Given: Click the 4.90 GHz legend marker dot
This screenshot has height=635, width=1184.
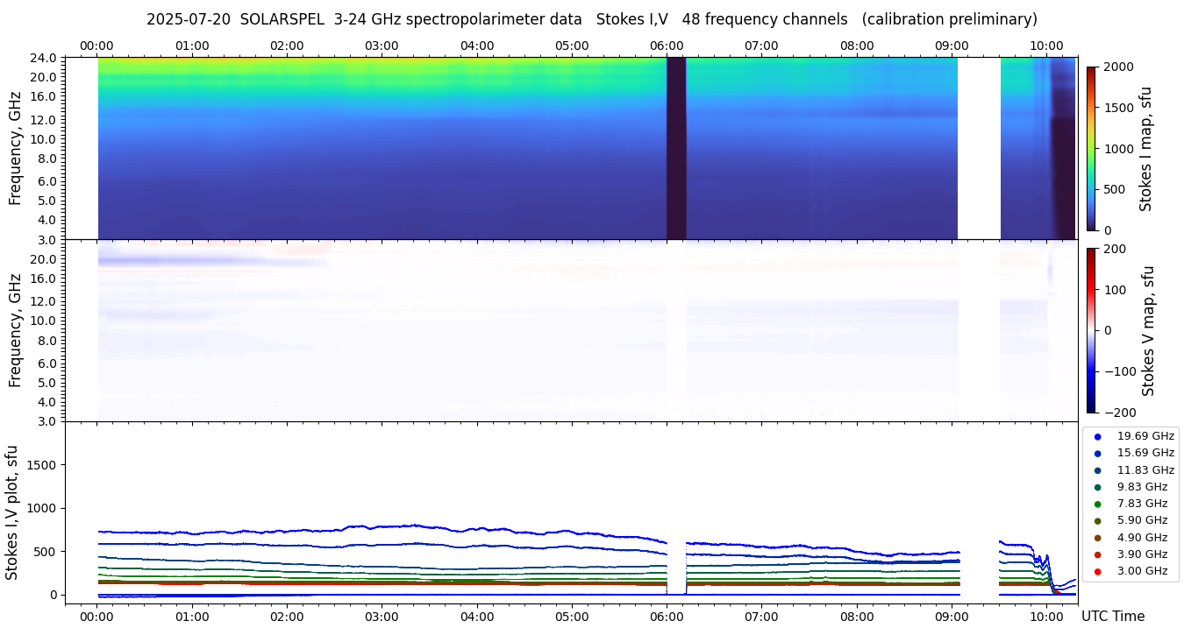Looking at the screenshot, I should (x=1097, y=538).
